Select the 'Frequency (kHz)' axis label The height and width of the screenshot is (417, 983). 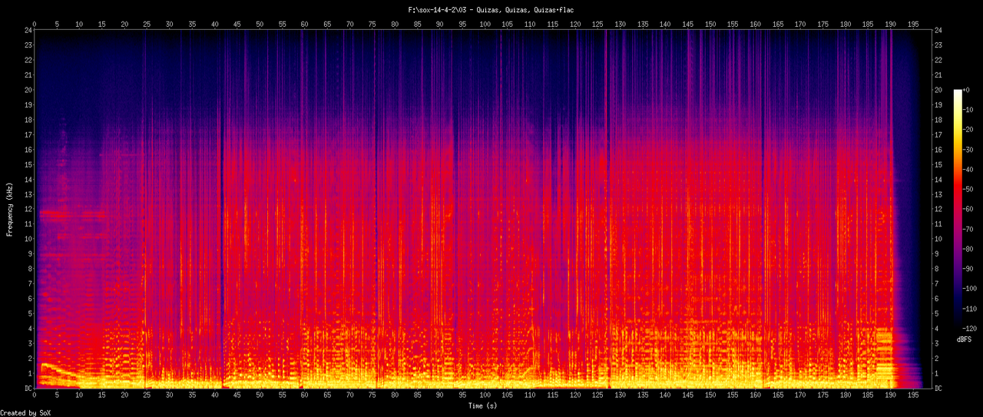pos(10,209)
